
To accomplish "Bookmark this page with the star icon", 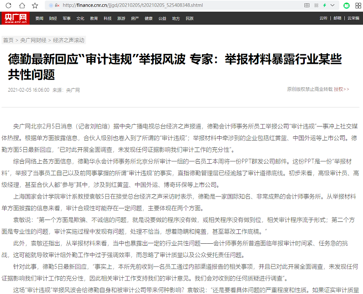I will coord(35,5).
